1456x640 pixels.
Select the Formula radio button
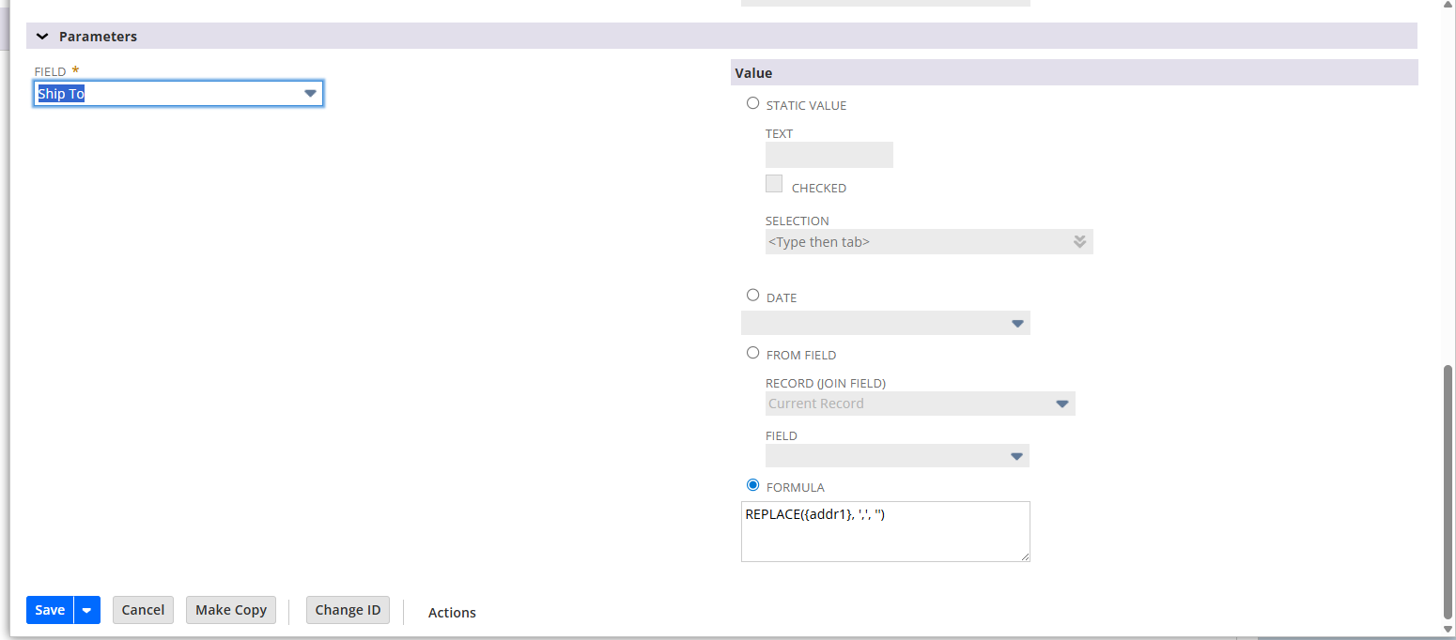752,485
